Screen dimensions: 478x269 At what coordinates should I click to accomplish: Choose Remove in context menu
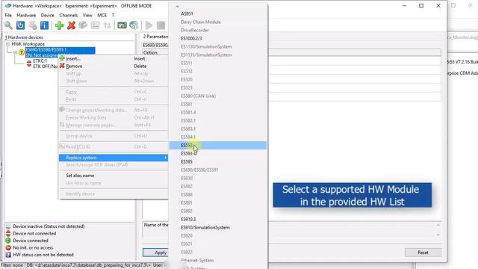(113, 66)
